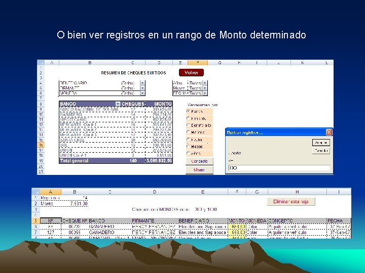The image size is (365, 273).
Task: Click the RESUMEN DE CHEQUES EMITIDOS title
Action: tap(133, 73)
